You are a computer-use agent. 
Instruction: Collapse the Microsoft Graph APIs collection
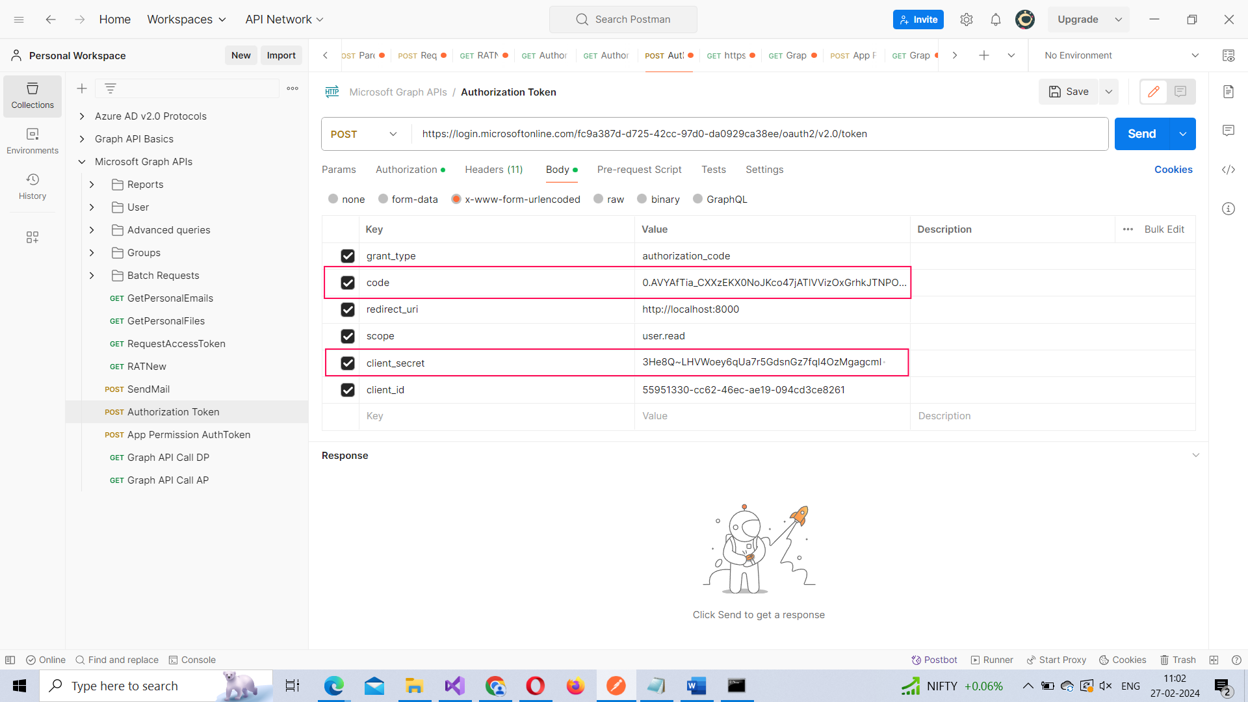pyautogui.click(x=82, y=162)
